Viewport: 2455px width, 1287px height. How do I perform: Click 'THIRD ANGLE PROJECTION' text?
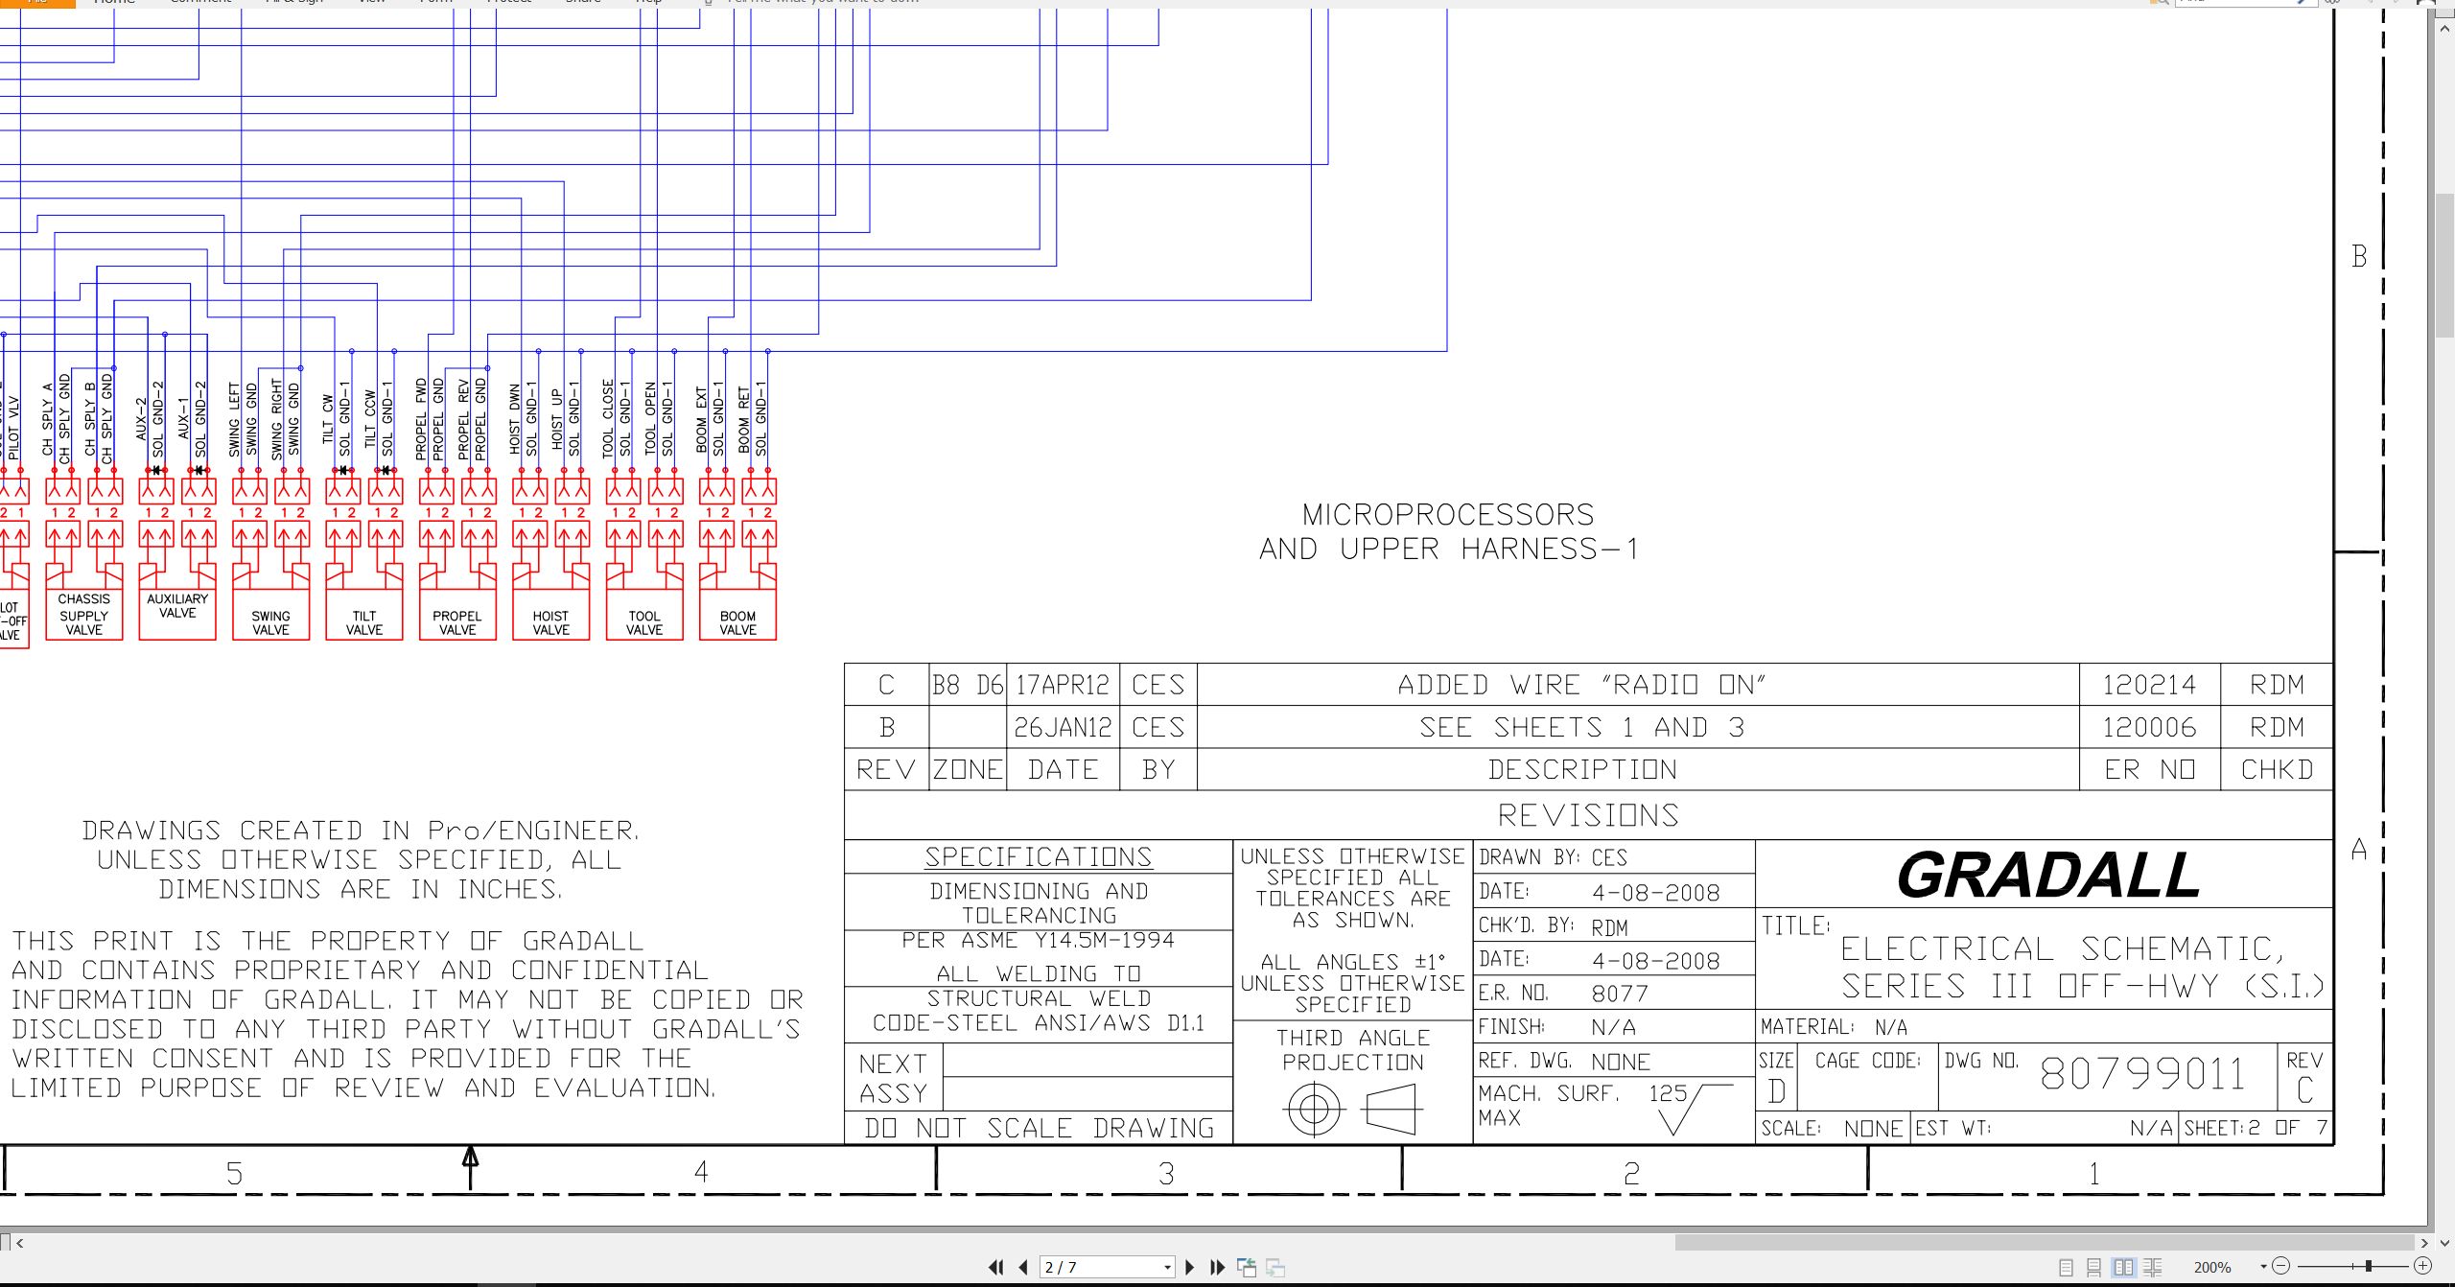[x=1353, y=1050]
